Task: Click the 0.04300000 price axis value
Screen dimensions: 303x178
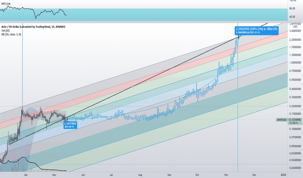Action: pos(295,153)
